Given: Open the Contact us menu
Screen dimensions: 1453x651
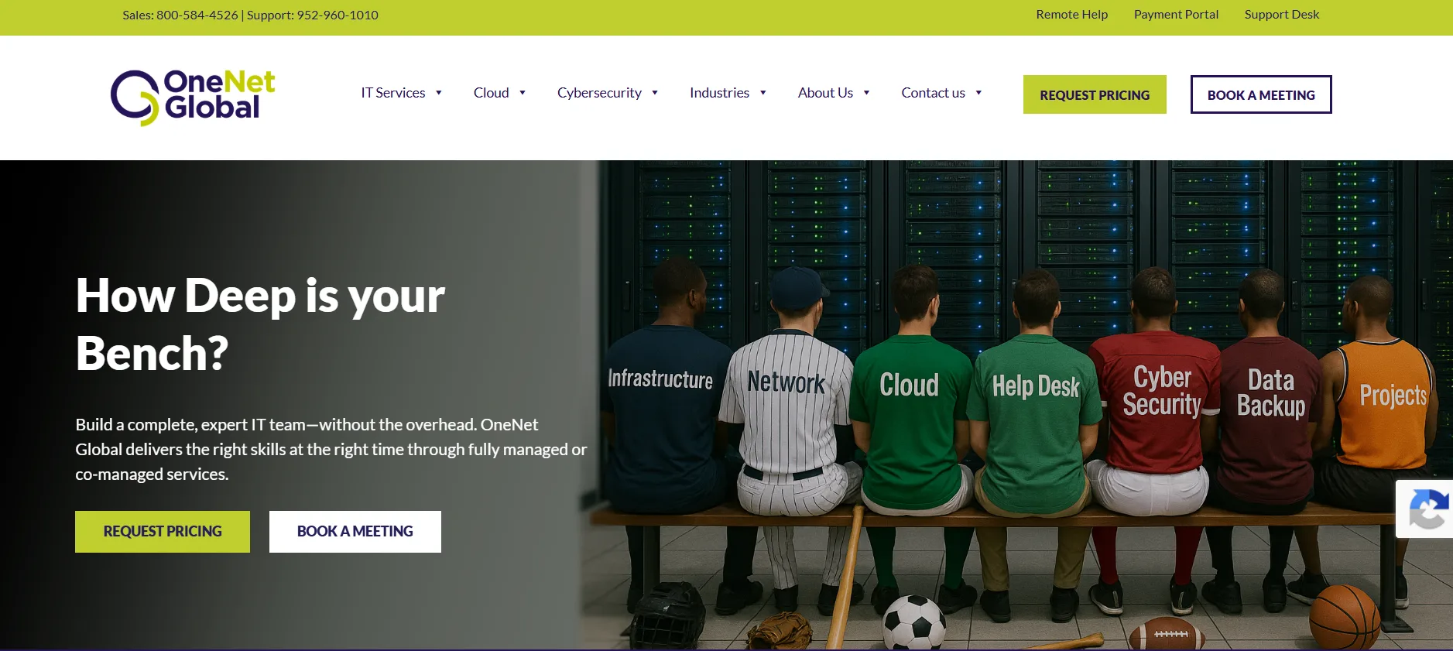Looking at the screenshot, I should (x=933, y=93).
